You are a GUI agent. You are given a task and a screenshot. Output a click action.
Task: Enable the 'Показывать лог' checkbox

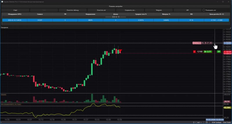tap(204, 10)
